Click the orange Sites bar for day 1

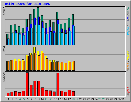click(x=8, y=66)
